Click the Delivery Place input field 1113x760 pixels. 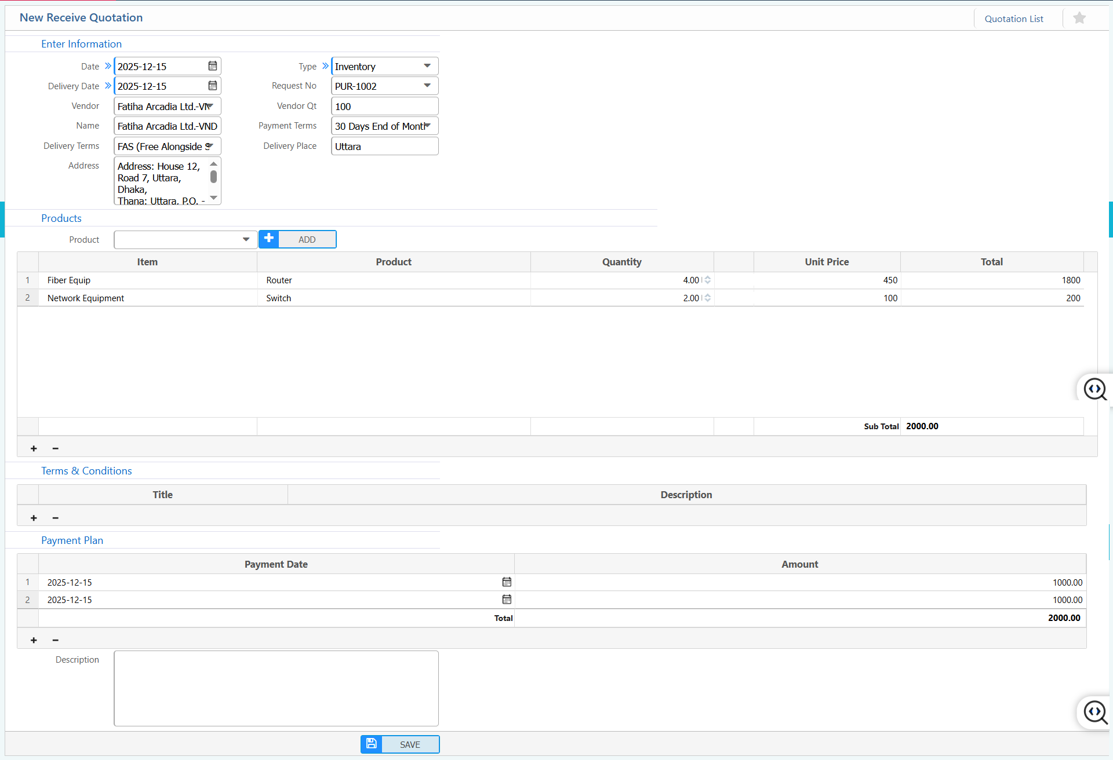(384, 147)
